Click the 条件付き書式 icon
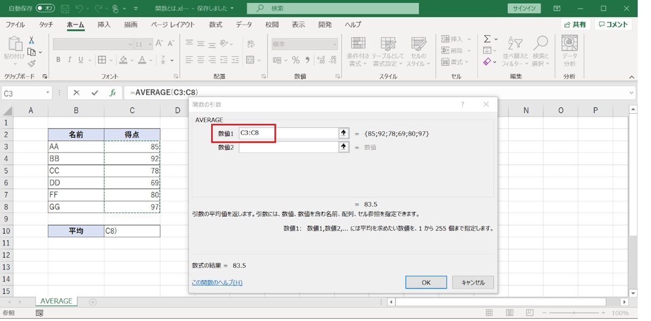Image resolution: width=651 pixels, height=321 pixels. coord(358,50)
